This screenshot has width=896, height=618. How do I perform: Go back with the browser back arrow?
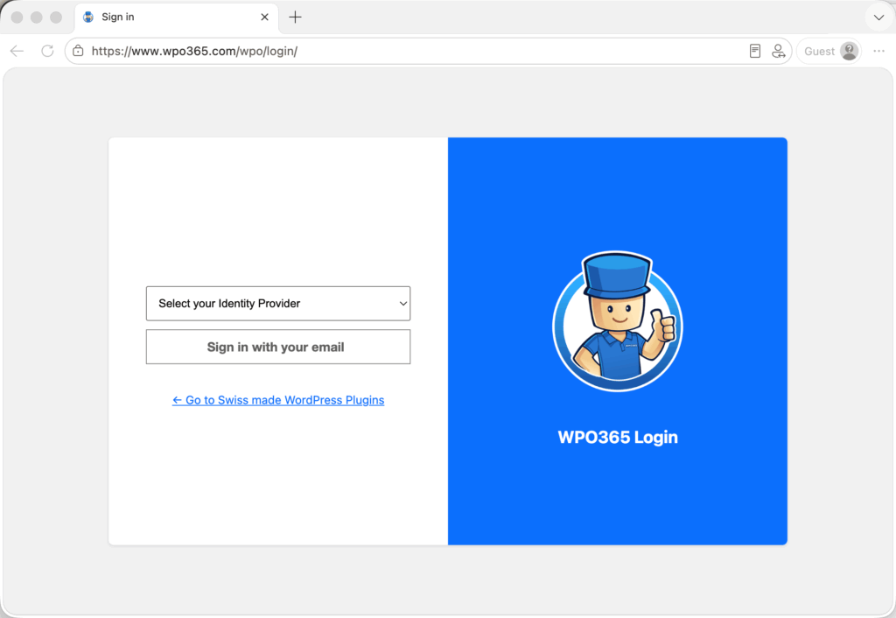[17, 51]
